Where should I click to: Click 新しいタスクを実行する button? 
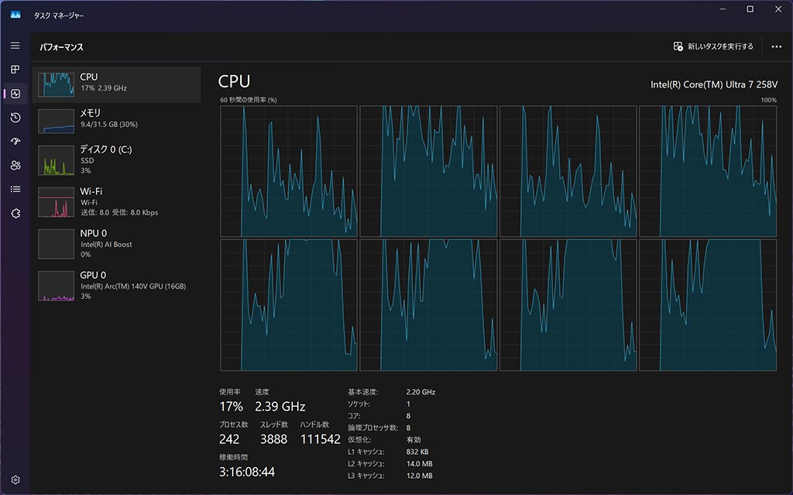[713, 46]
